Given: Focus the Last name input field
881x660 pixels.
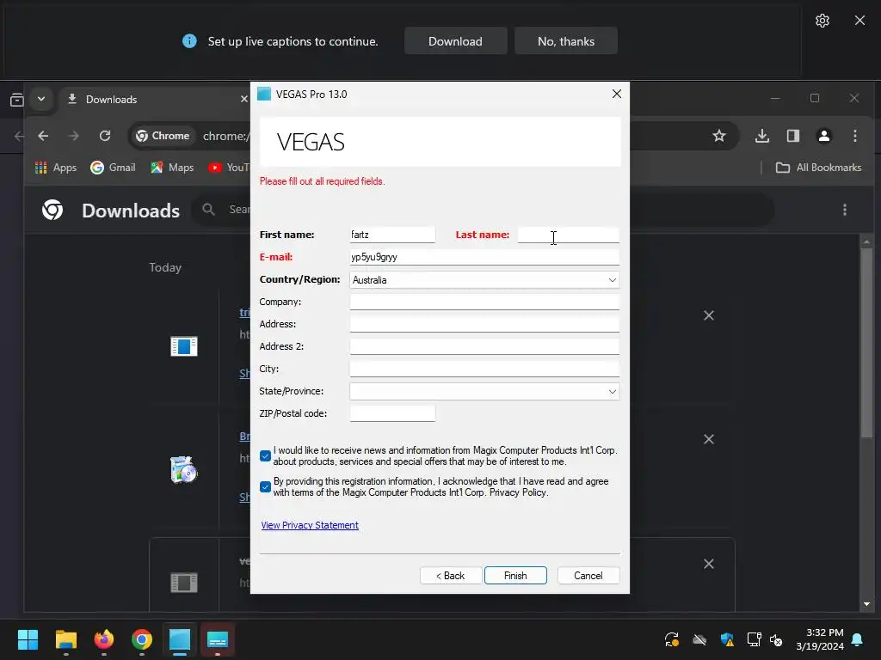Looking at the screenshot, I should (568, 235).
